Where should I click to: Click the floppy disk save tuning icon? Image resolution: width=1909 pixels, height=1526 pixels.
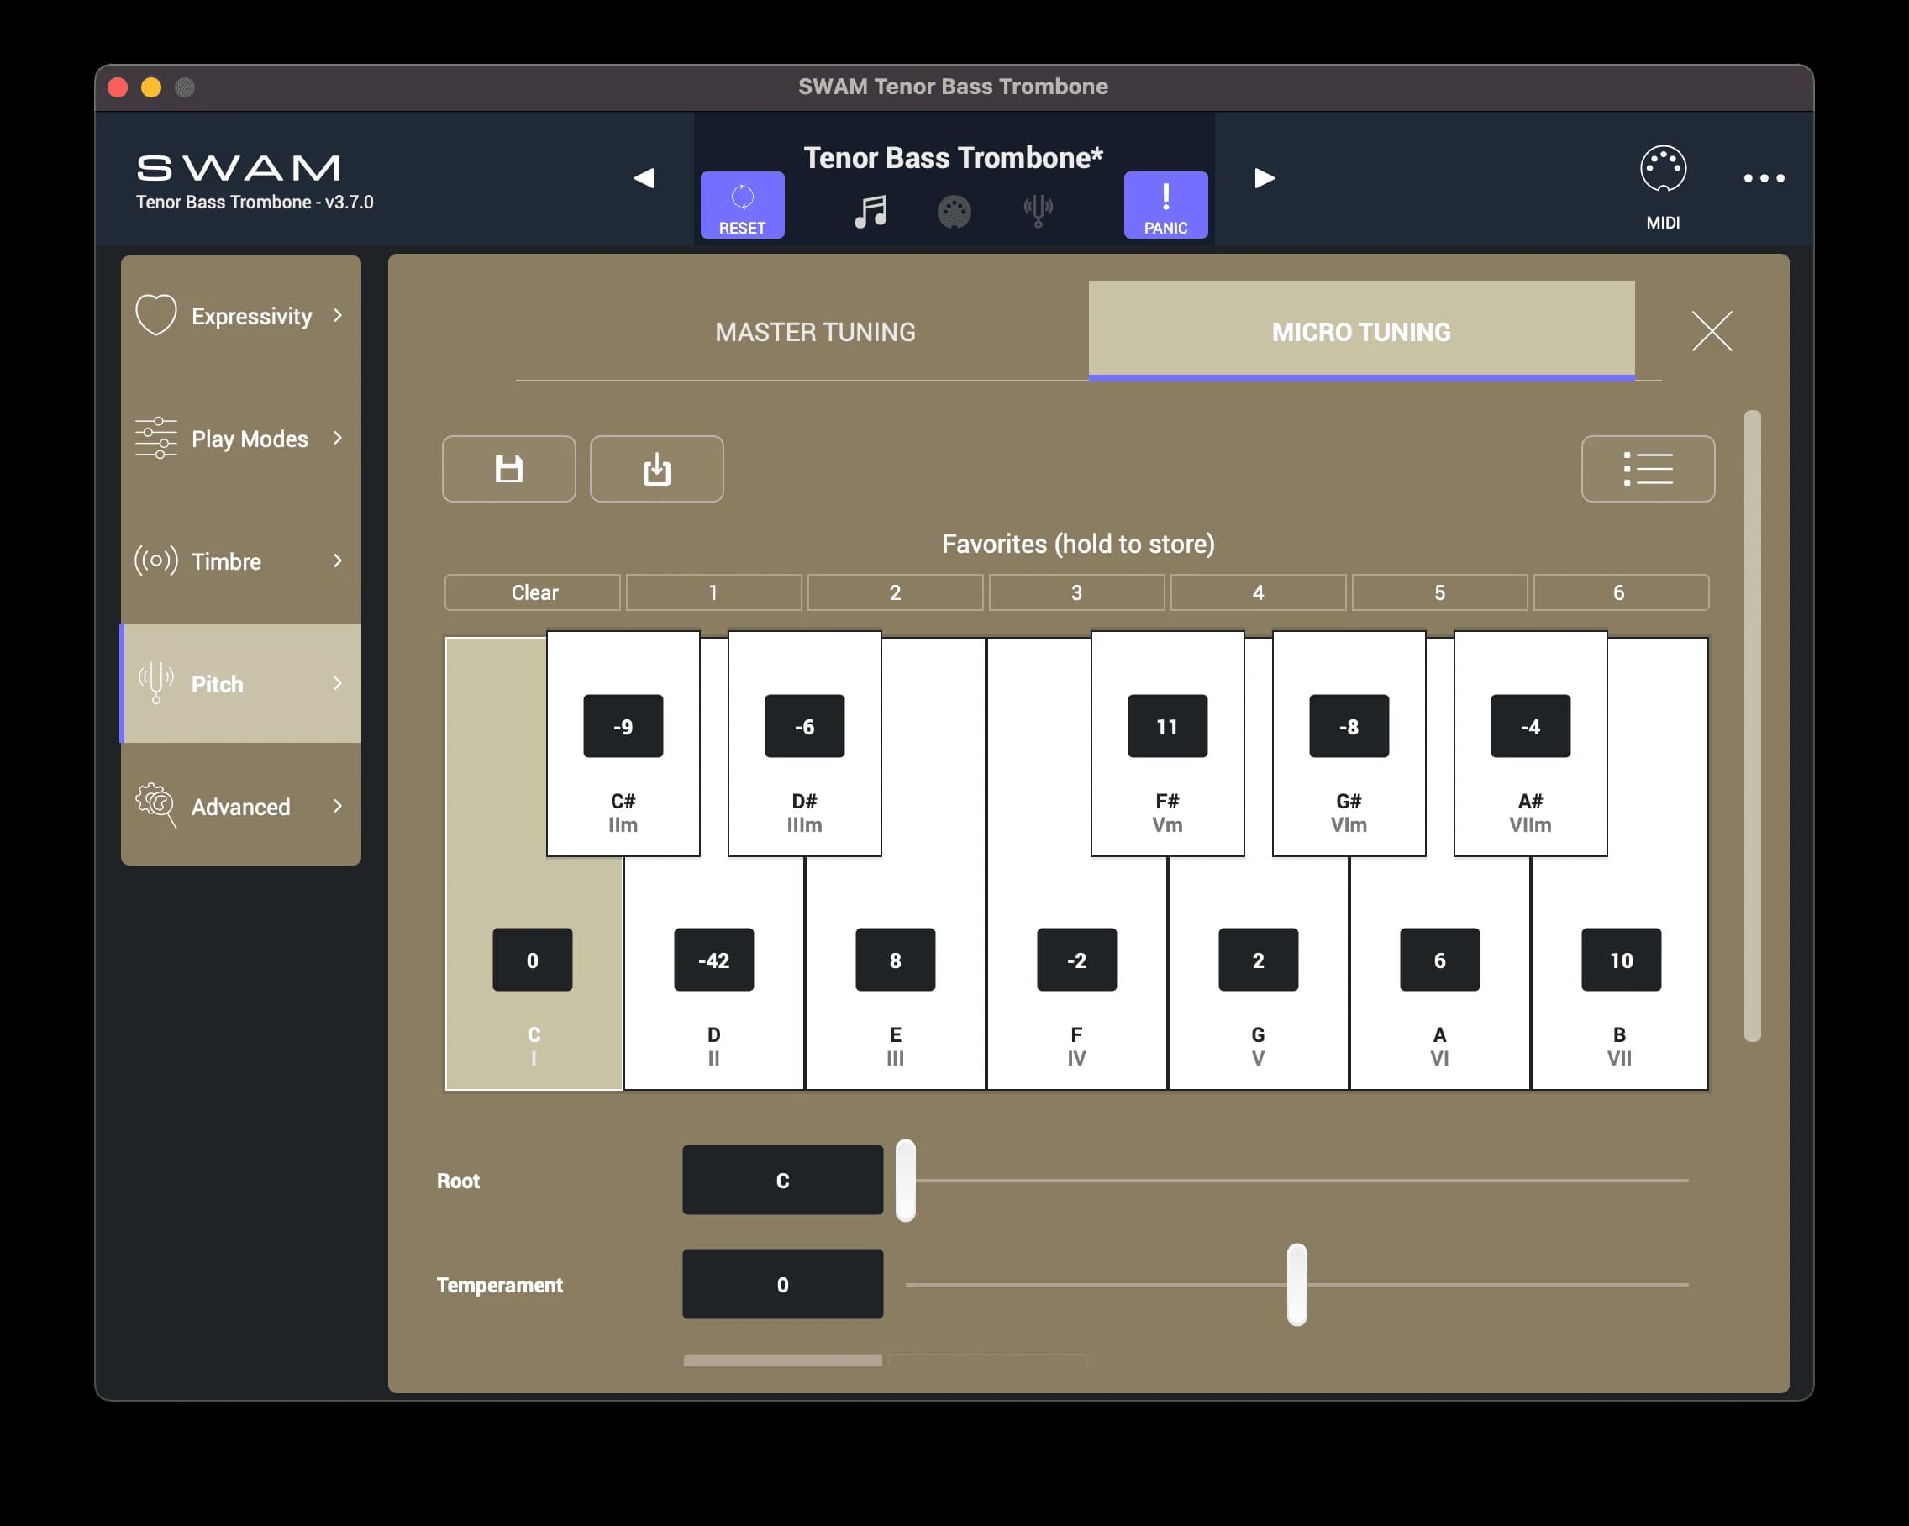(x=508, y=469)
